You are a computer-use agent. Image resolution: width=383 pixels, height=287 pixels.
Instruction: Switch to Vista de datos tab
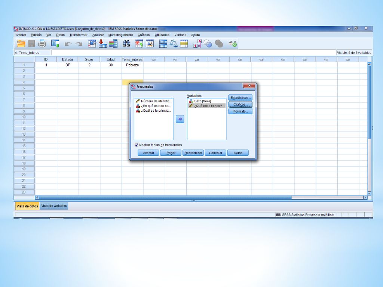point(27,206)
